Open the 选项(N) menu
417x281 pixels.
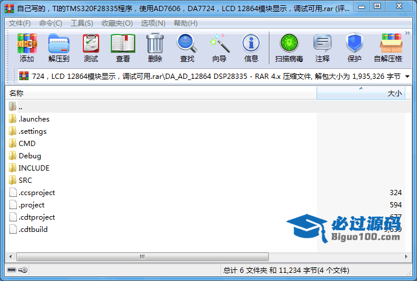153,23
